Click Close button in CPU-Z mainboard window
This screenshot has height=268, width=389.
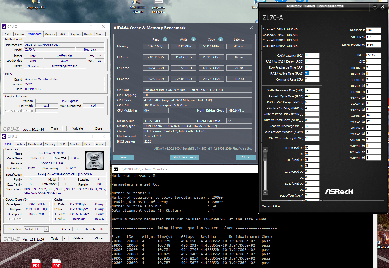point(98,128)
